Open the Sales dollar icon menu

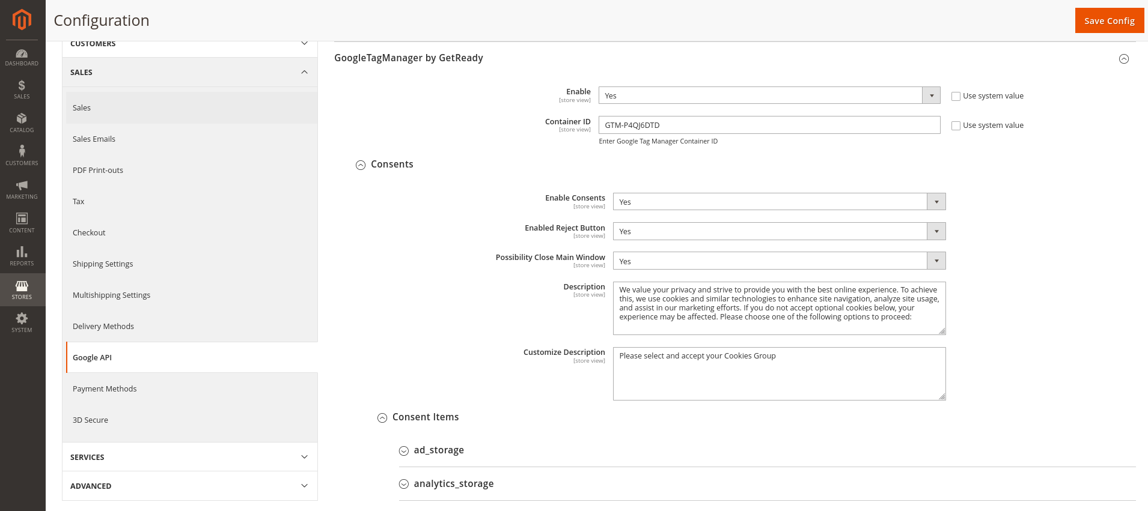click(x=22, y=89)
